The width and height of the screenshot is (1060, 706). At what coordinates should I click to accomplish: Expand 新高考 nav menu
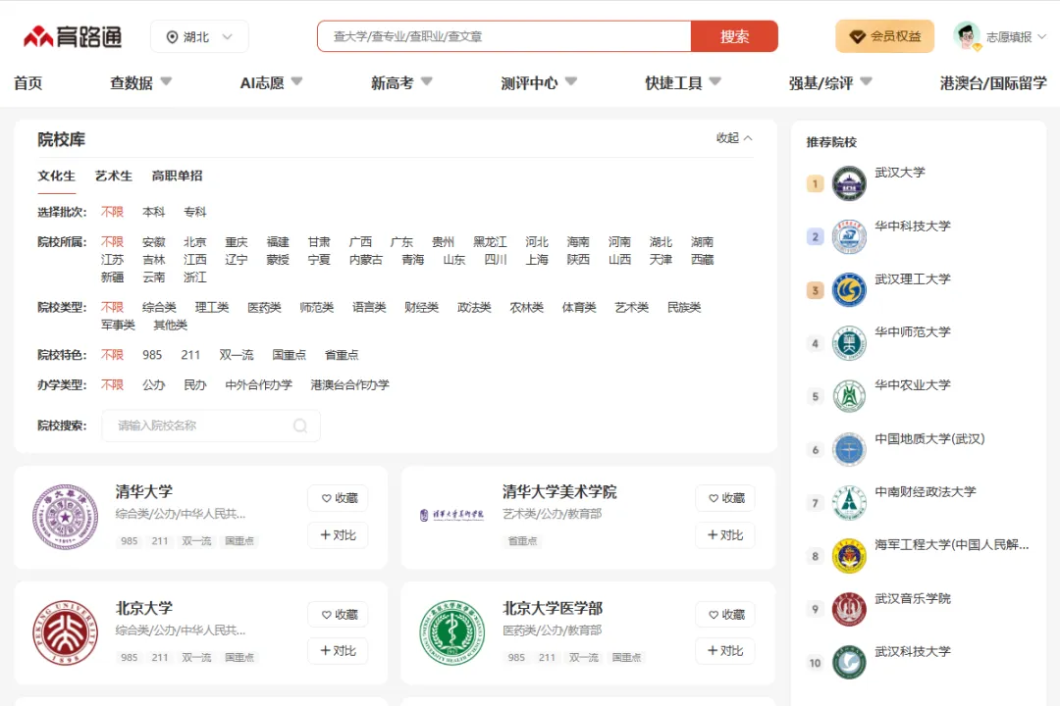401,83
